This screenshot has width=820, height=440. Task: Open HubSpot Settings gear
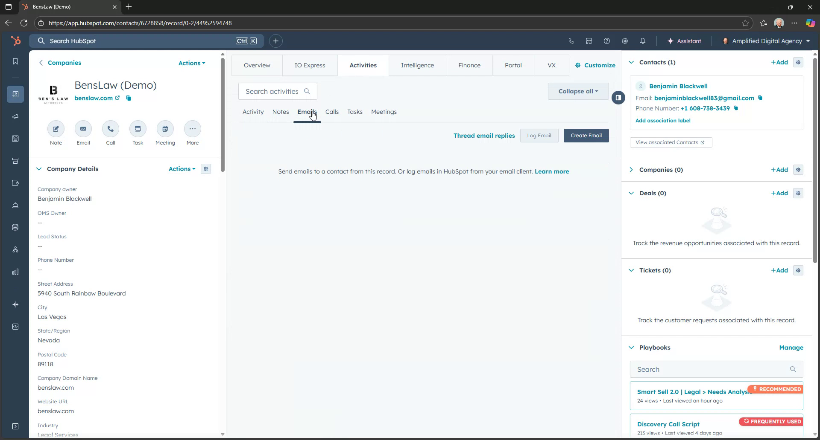[x=625, y=41]
